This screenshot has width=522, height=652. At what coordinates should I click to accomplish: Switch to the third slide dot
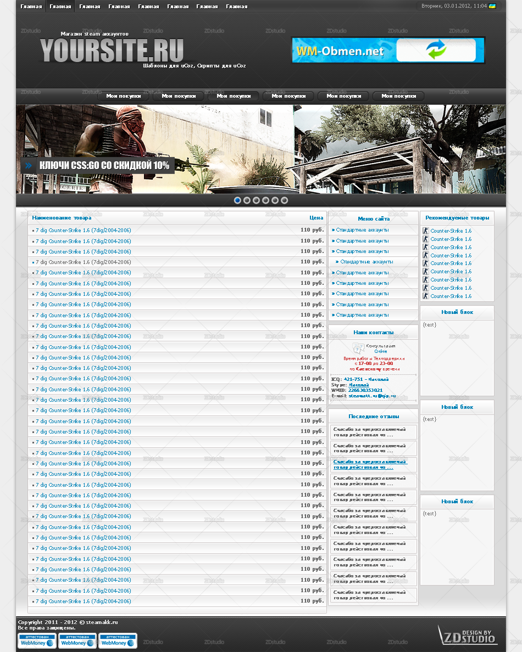[x=256, y=200]
